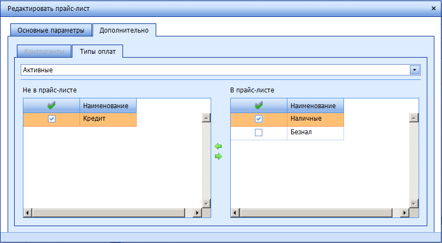The image size is (442, 243).
Task: Click checkmark header icon in left table
Action: point(52,105)
